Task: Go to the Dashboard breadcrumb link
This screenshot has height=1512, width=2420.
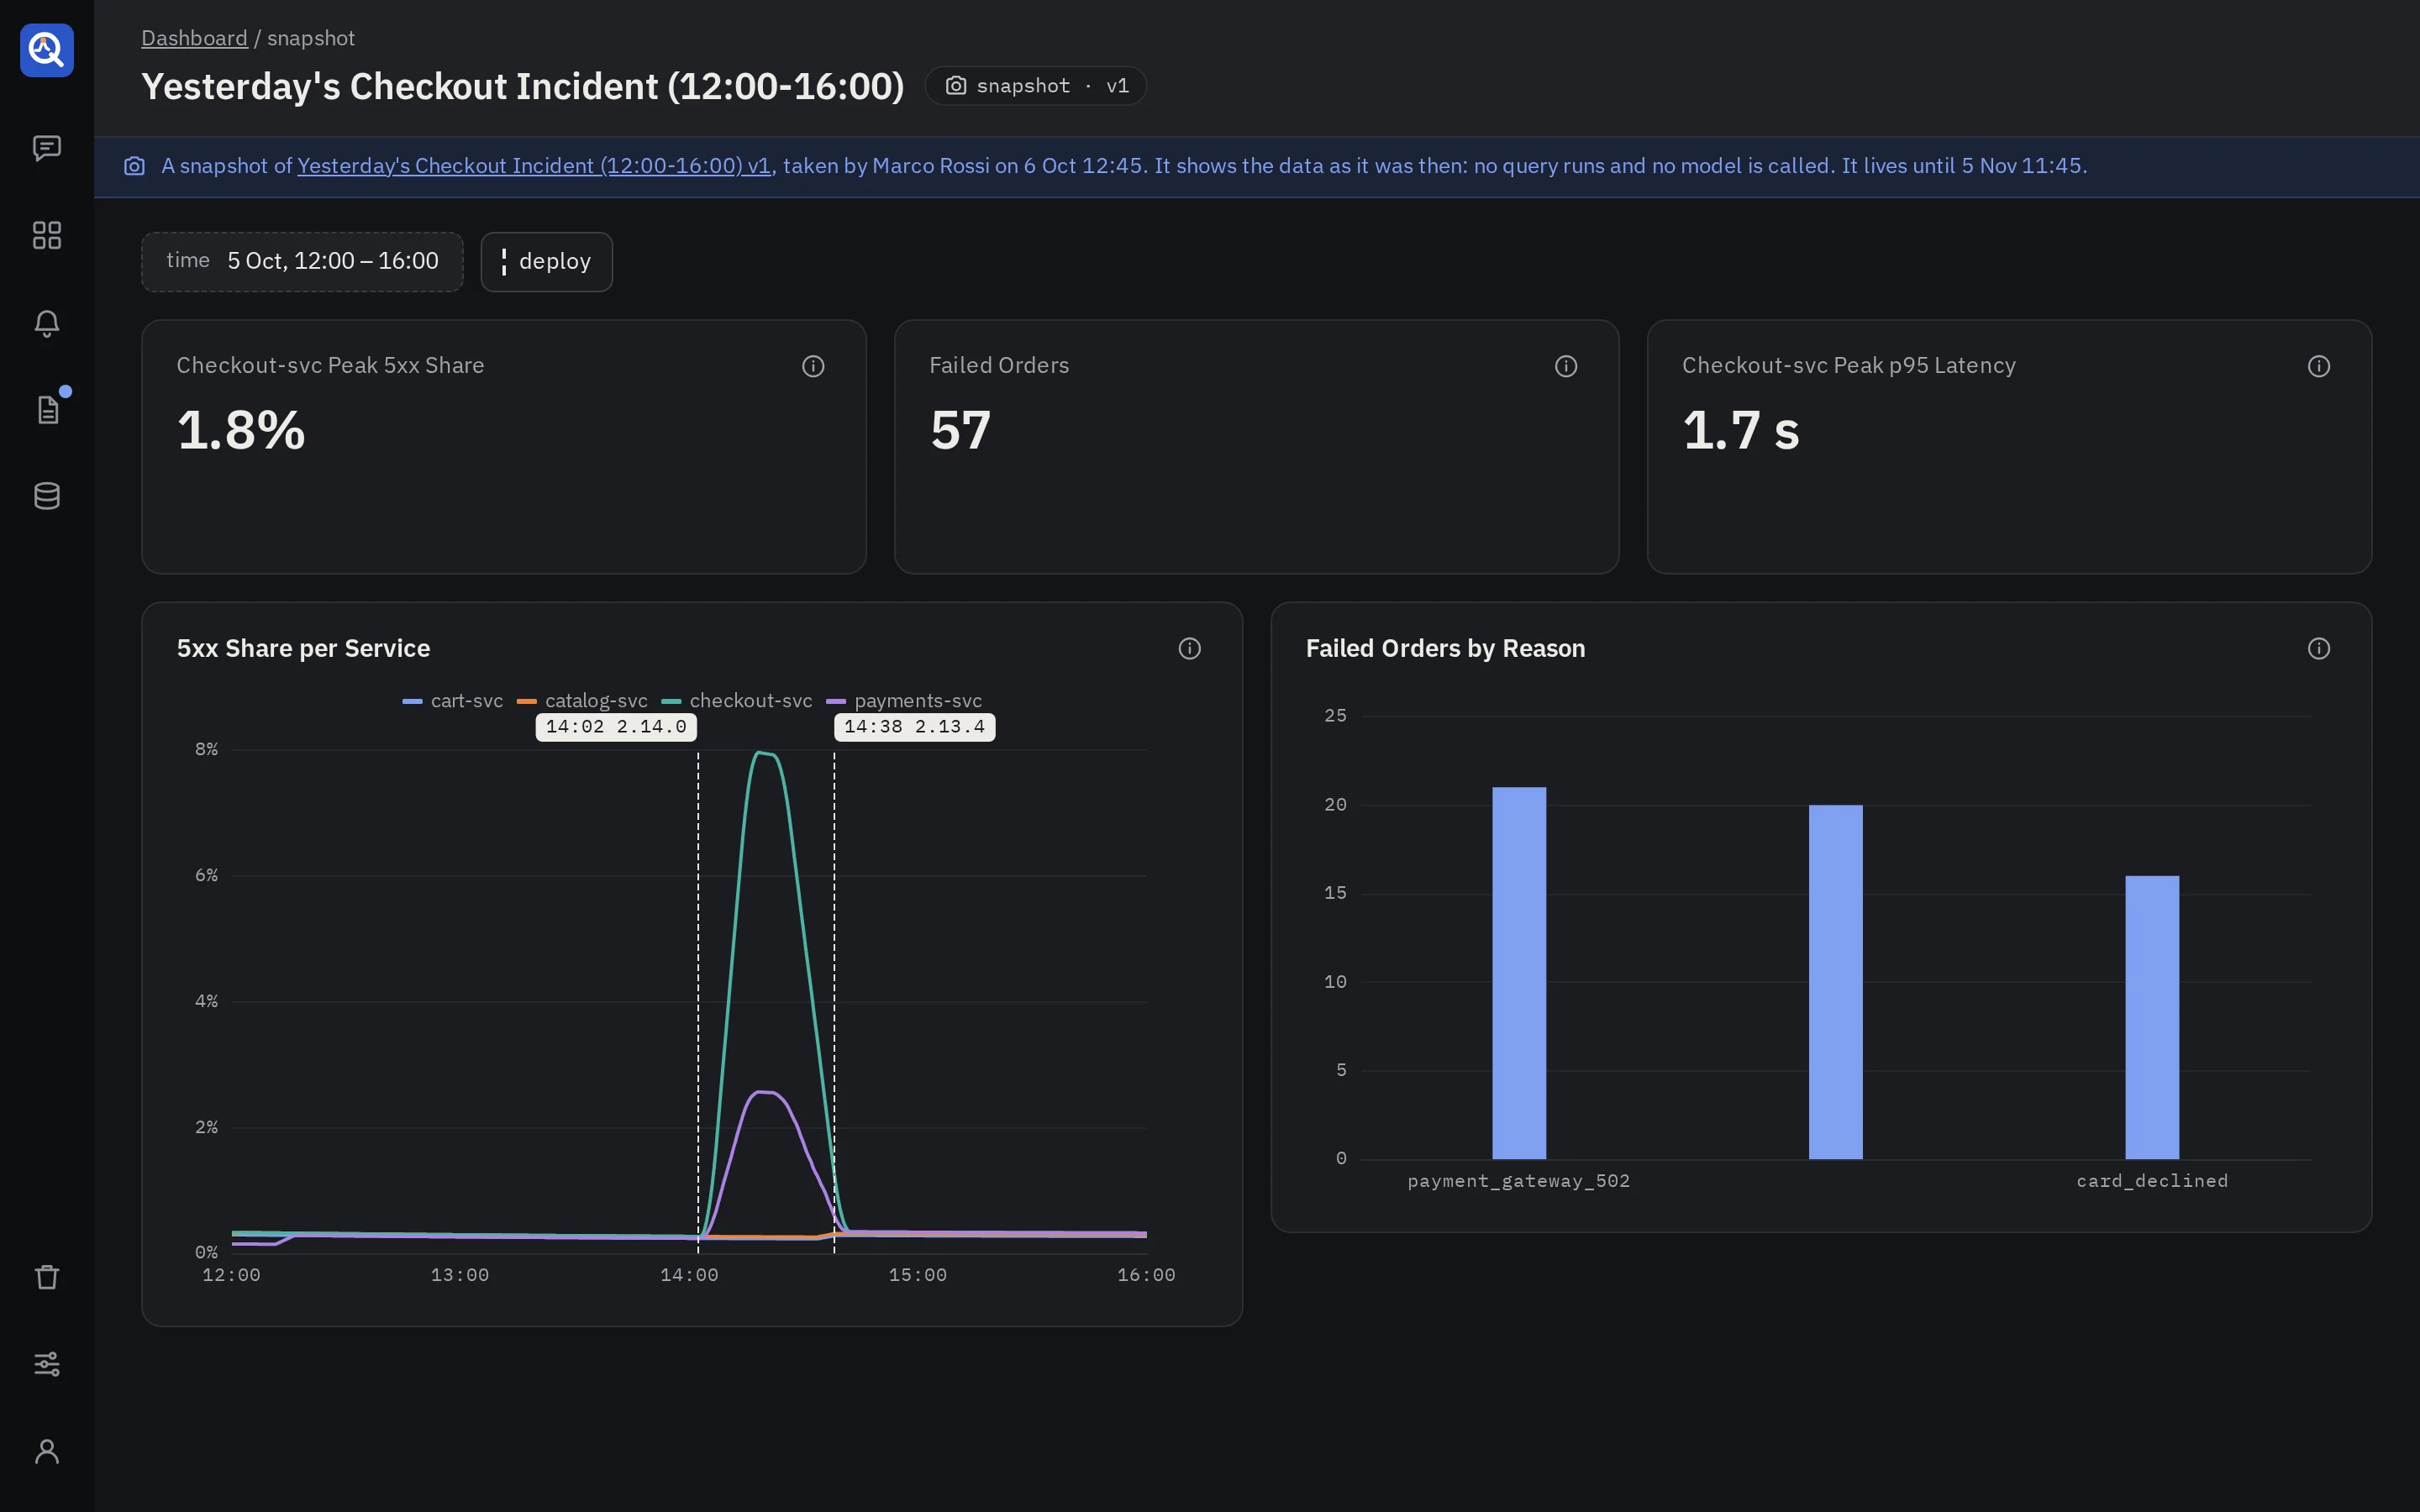Action: point(194,38)
